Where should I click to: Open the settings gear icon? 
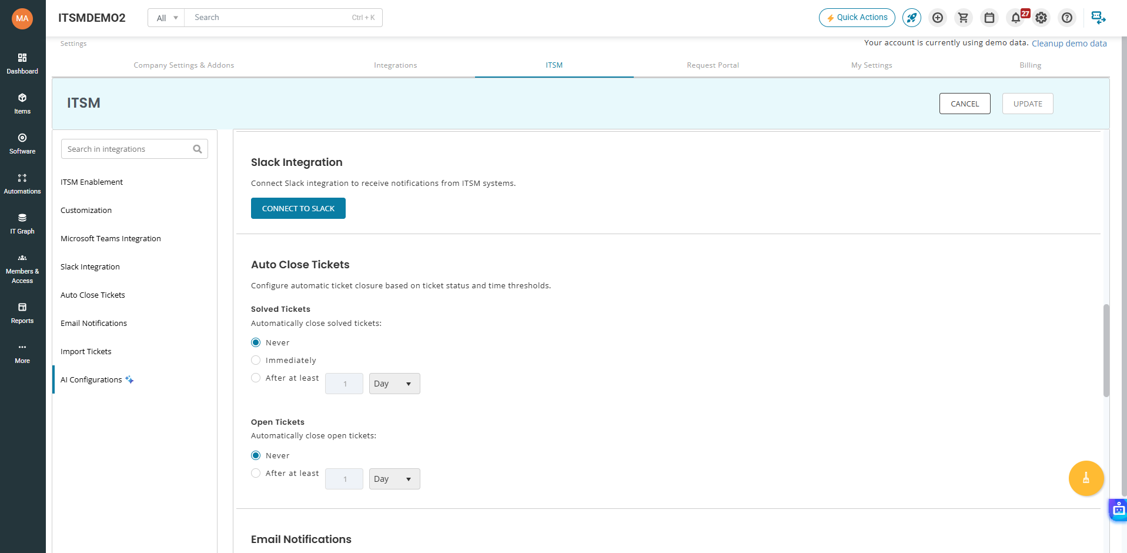pyautogui.click(x=1041, y=18)
